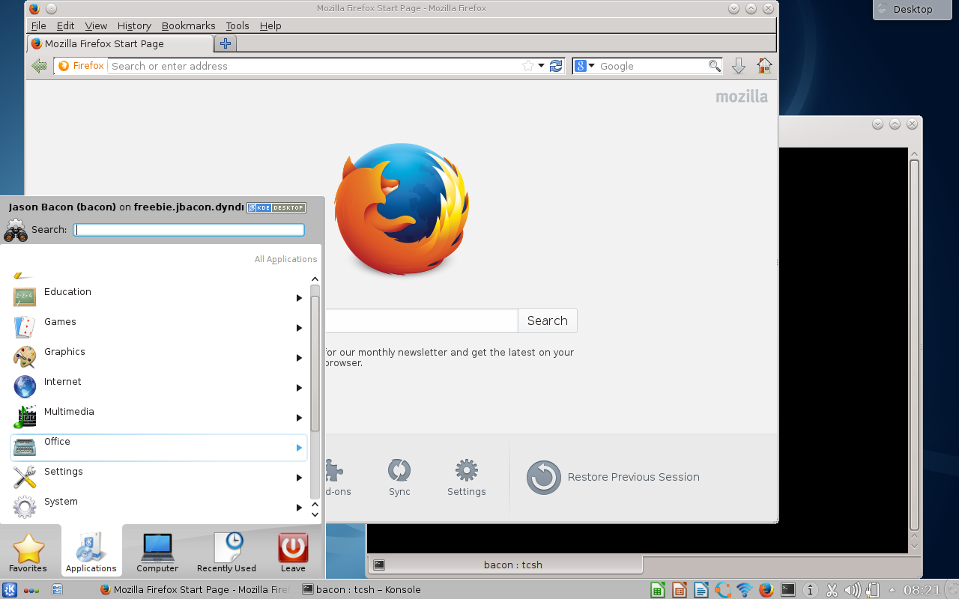
Task: Expand the Education category
Action: point(159,297)
